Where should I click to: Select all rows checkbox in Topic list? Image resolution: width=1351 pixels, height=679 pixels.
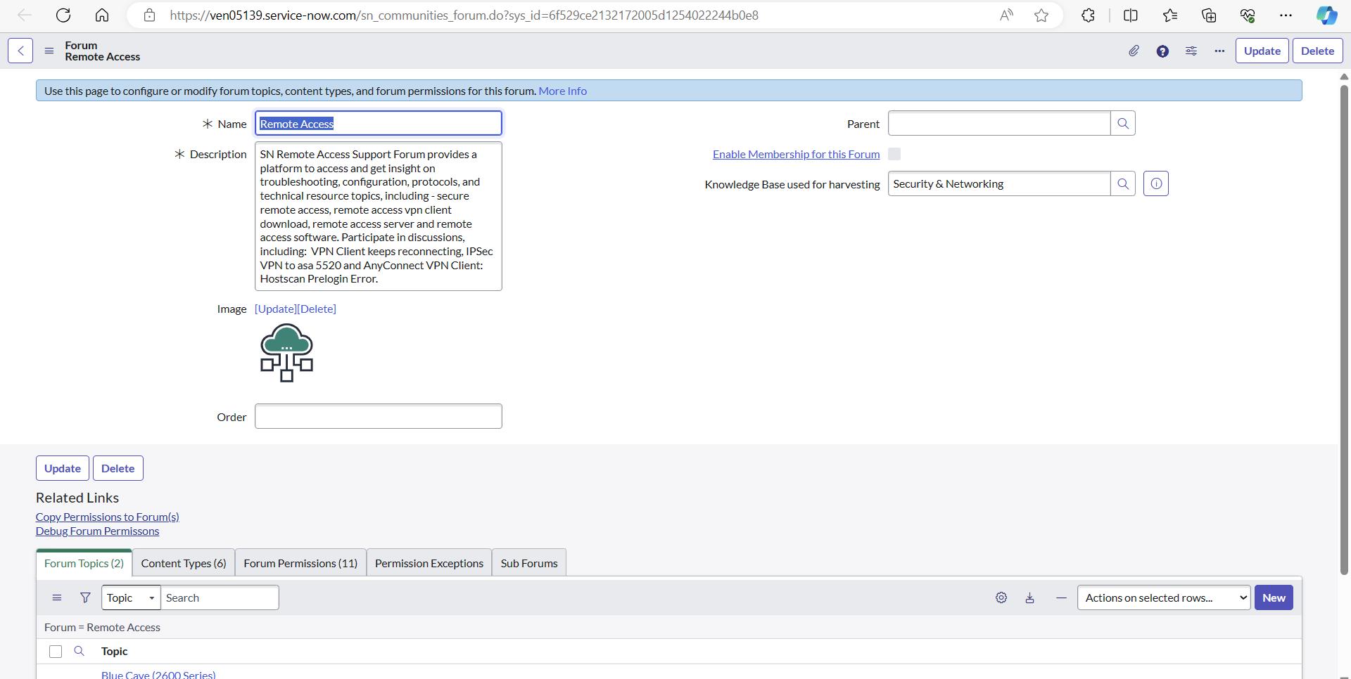pyautogui.click(x=56, y=652)
